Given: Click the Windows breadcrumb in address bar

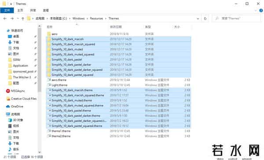Looking at the screenshot, I should pyautogui.click(x=78, y=19).
